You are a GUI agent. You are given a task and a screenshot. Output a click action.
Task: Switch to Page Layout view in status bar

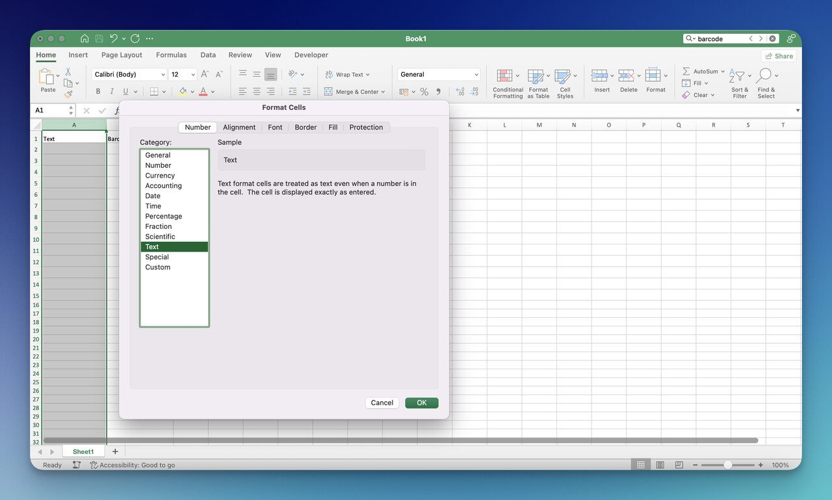(x=660, y=465)
